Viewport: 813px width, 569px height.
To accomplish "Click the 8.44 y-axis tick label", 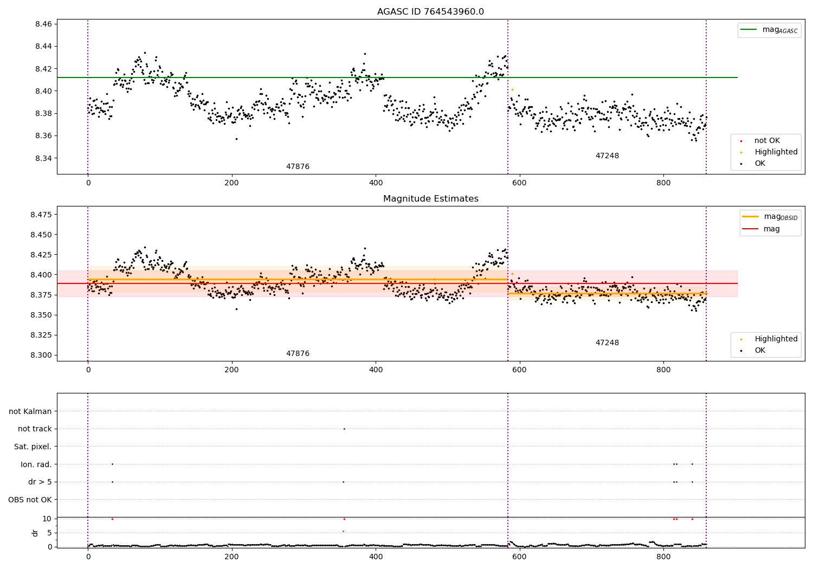I will click(x=43, y=47).
